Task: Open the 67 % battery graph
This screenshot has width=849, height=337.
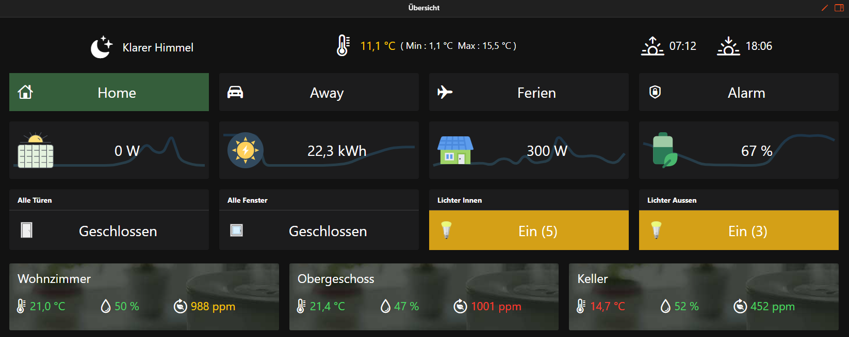Action: pyautogui.click(x=739, y=150)
